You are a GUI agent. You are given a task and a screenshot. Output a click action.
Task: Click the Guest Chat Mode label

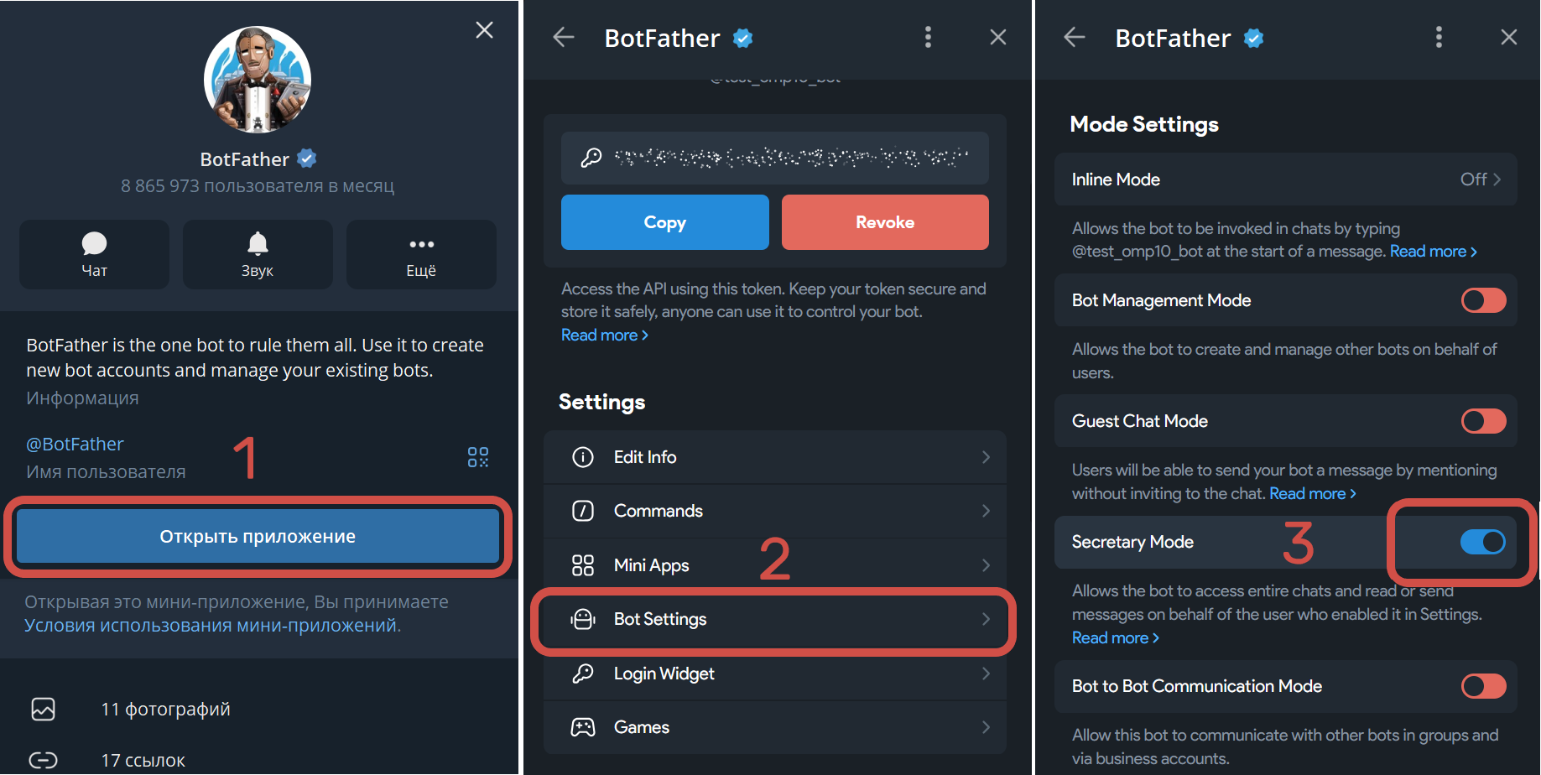[x=1140, y=421]
